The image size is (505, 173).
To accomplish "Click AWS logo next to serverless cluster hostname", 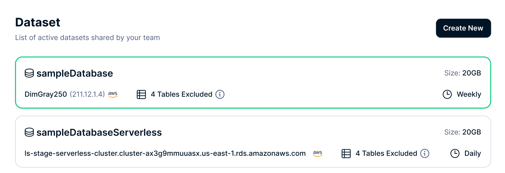I will click(x=318, y=153).
